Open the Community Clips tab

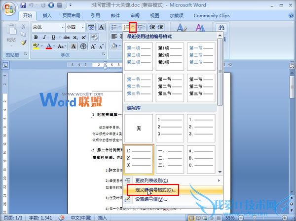tap(212, 15)
